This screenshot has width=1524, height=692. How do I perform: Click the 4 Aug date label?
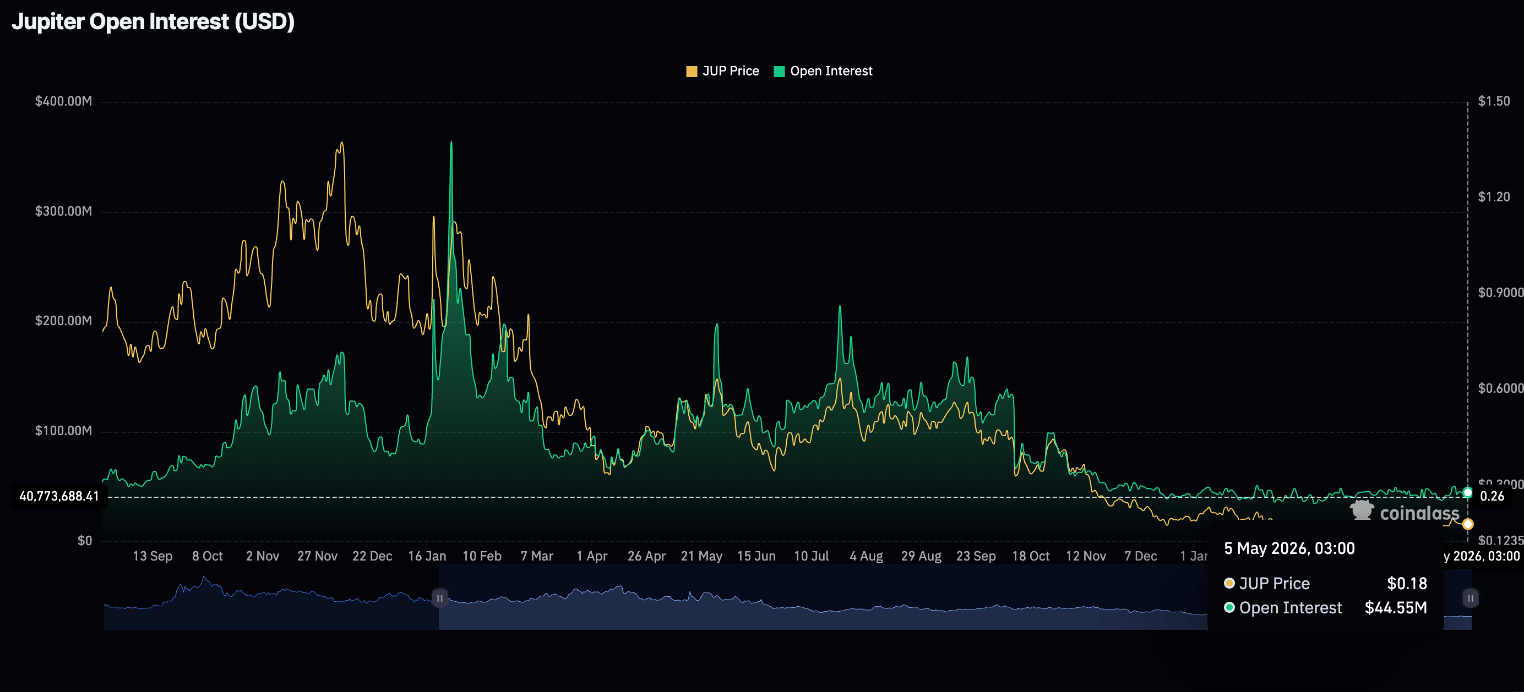866,556
